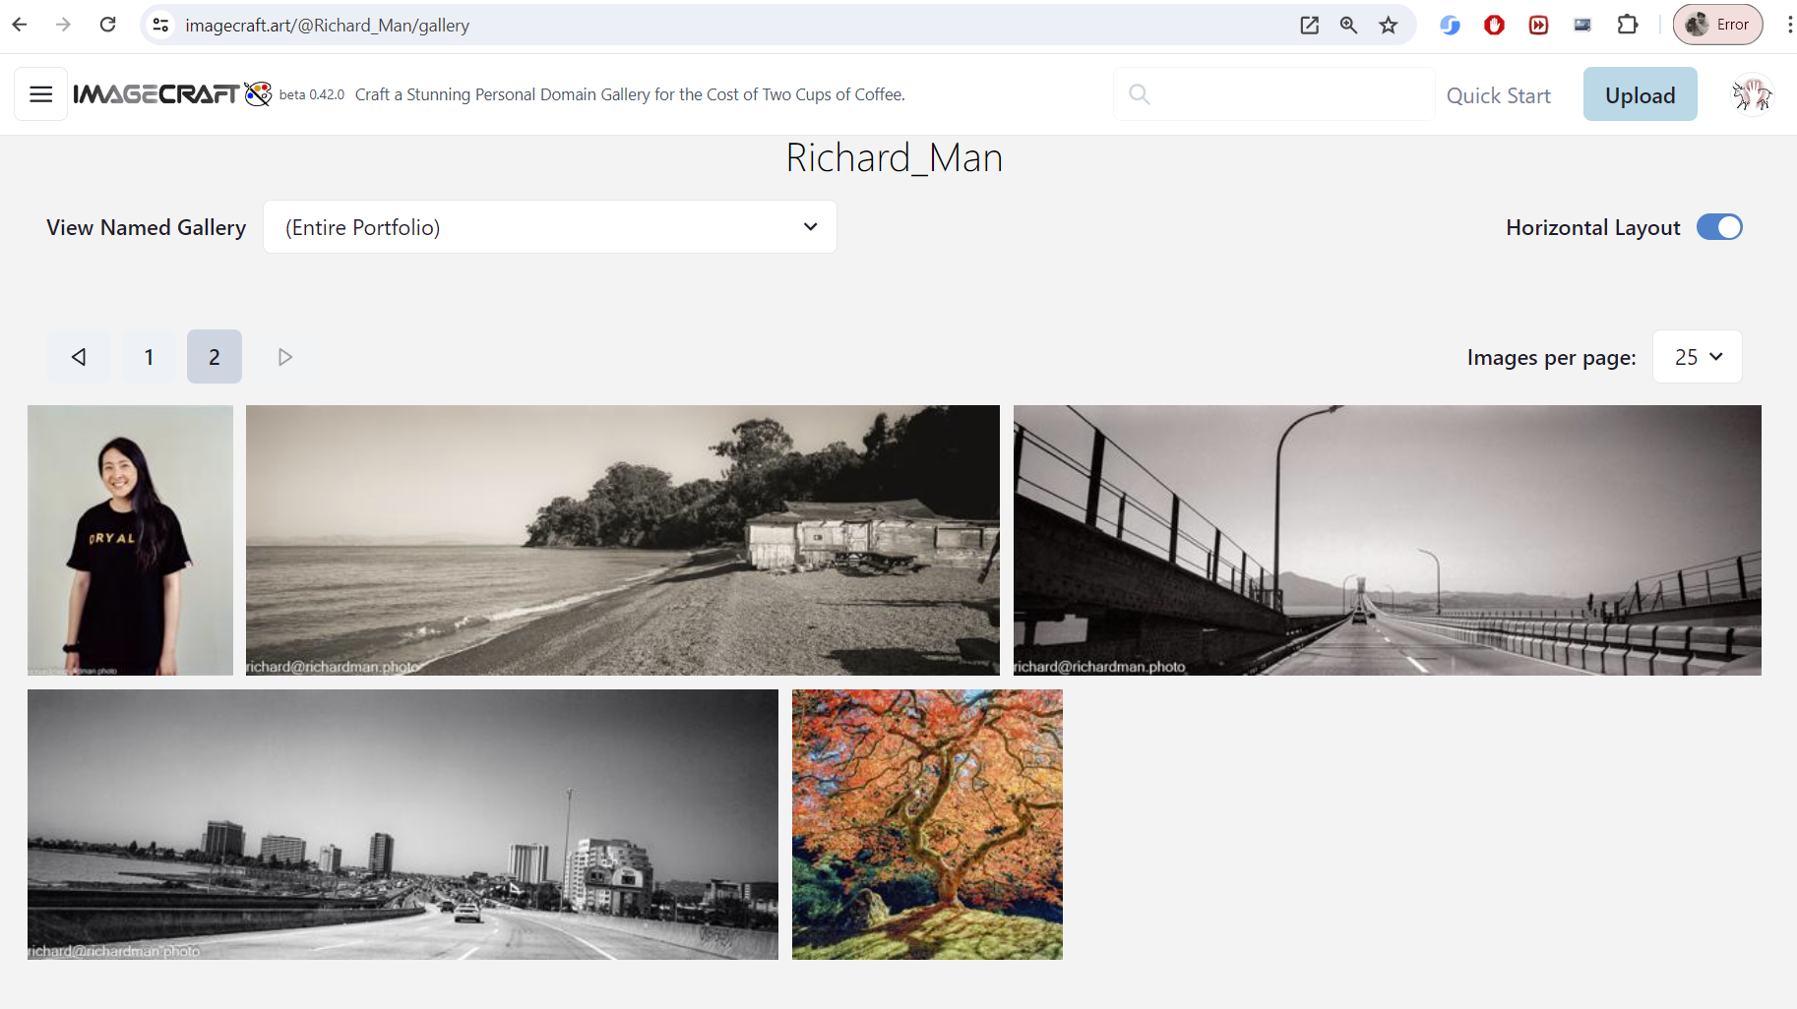Click the Upload button
This screenshot has width=1797, height=1009.
pyautogui.click(x=1640, y=94)
